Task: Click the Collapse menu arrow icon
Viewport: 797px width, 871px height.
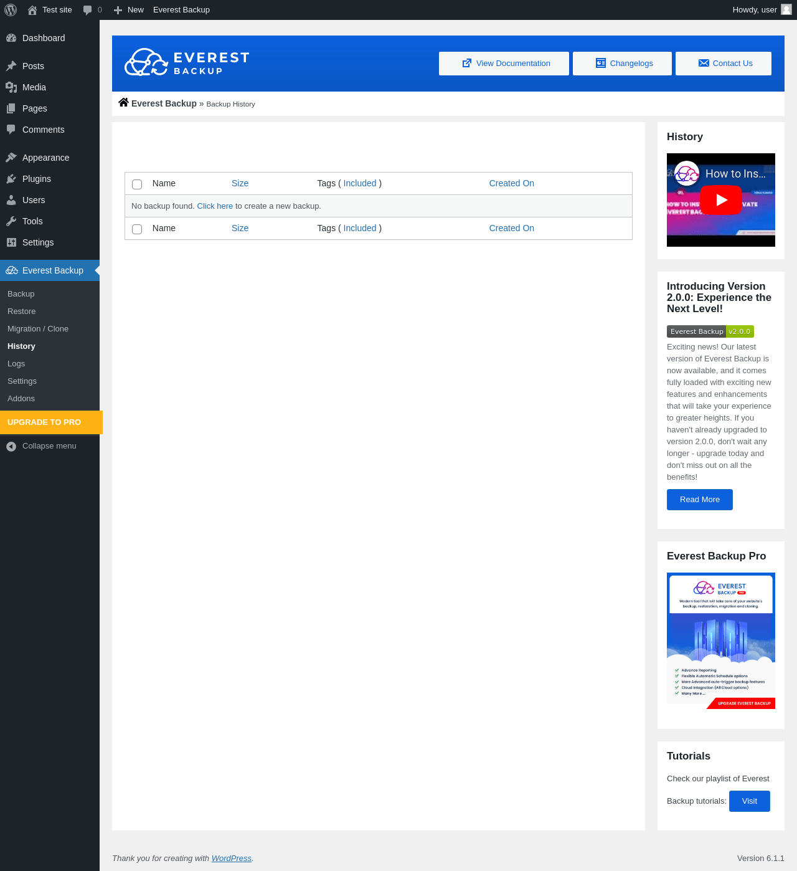Action: pyautogui.click(x=11, y=446)
